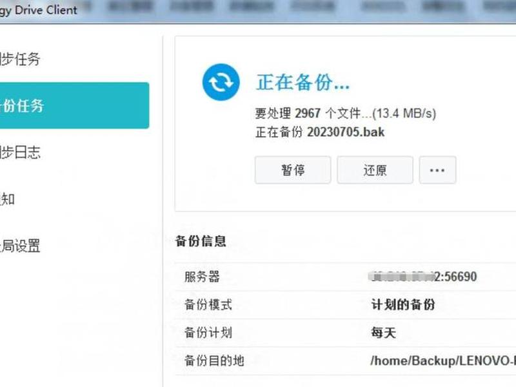
Task: Click the 备份目的地 row label
Action: [x=214, y=361]
